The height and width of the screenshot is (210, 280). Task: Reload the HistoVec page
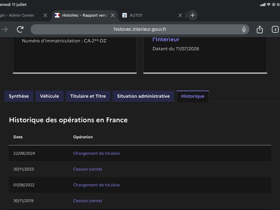(20, 29)
